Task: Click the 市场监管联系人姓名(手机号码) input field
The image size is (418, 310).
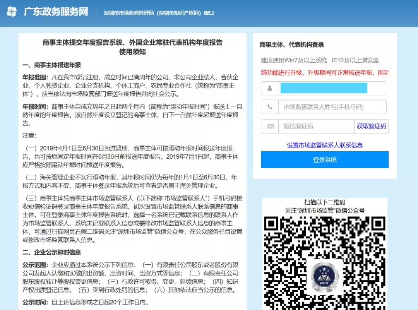Action: click(x=332, y=107)
